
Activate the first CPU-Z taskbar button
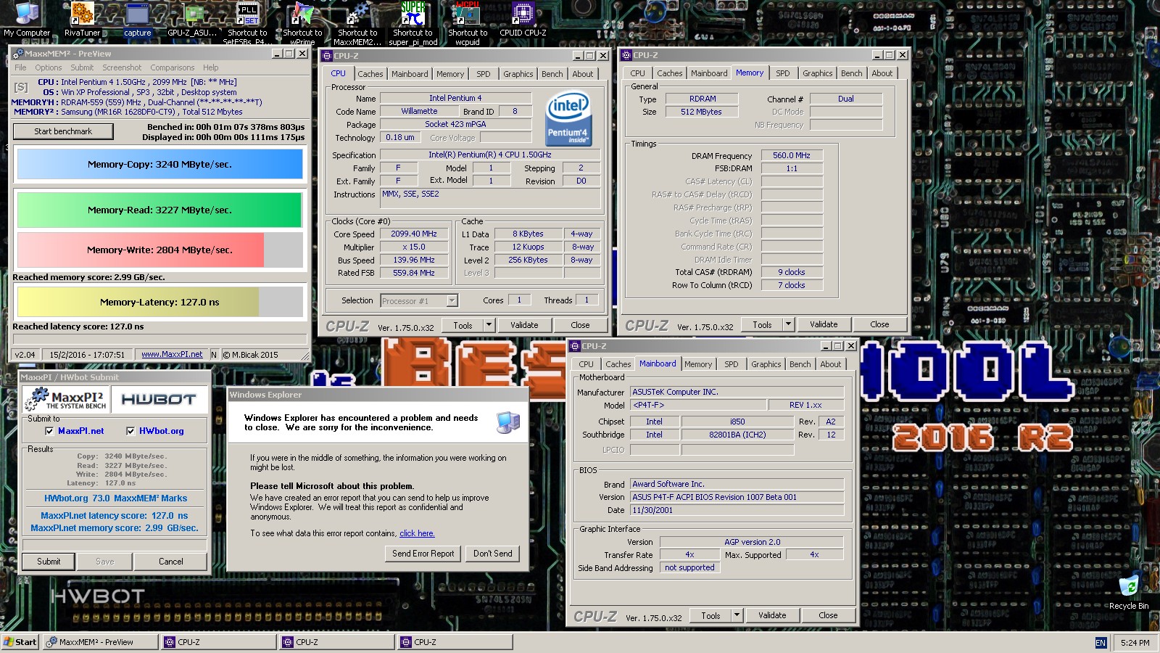click(x=218, y=642)
